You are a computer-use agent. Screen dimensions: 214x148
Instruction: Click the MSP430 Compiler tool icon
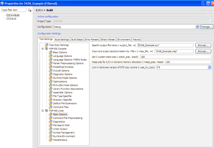(47, 49)
